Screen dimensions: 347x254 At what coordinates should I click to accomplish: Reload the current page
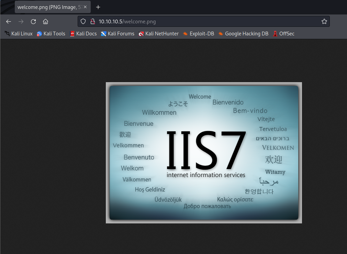pyautogui.click(x=33, y=21)
